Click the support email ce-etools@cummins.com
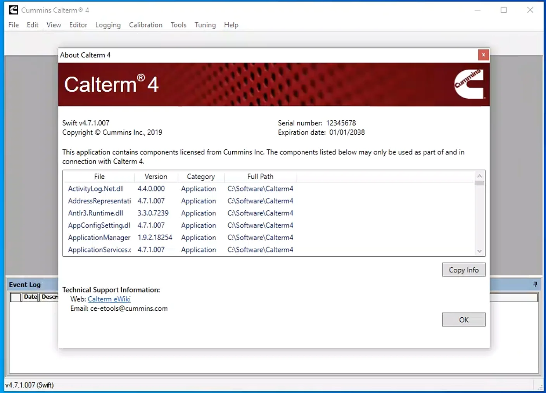Viewport: 546px width, 393px height. (129, 308)
